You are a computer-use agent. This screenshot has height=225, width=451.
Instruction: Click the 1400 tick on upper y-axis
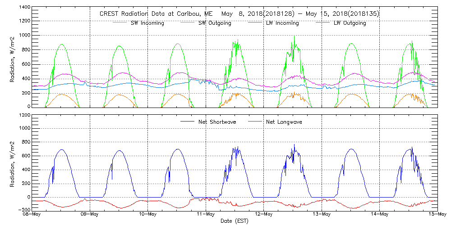pyautogui.click(x=25, y=8)
